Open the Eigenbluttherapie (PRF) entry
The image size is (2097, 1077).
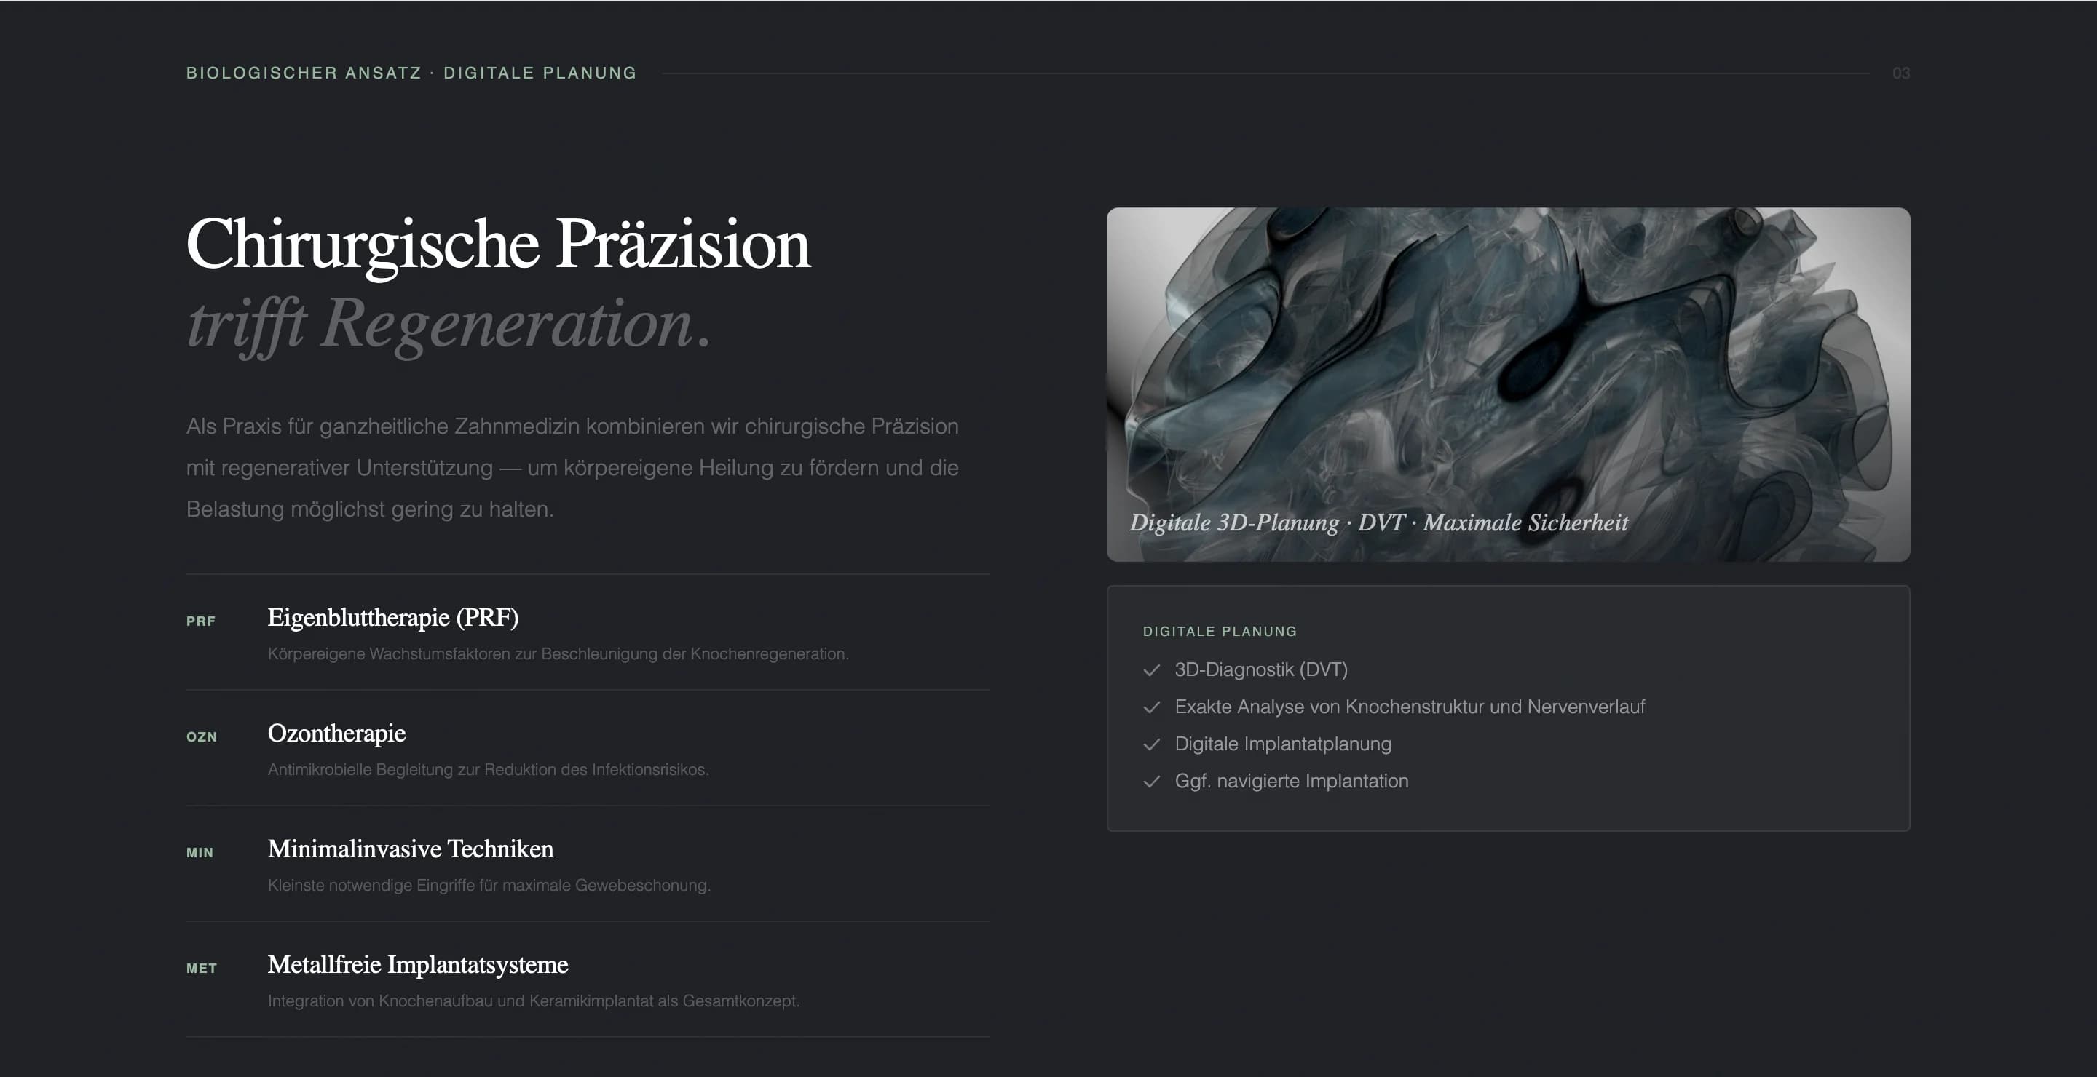pyautogui.click(x=392, y=617)
